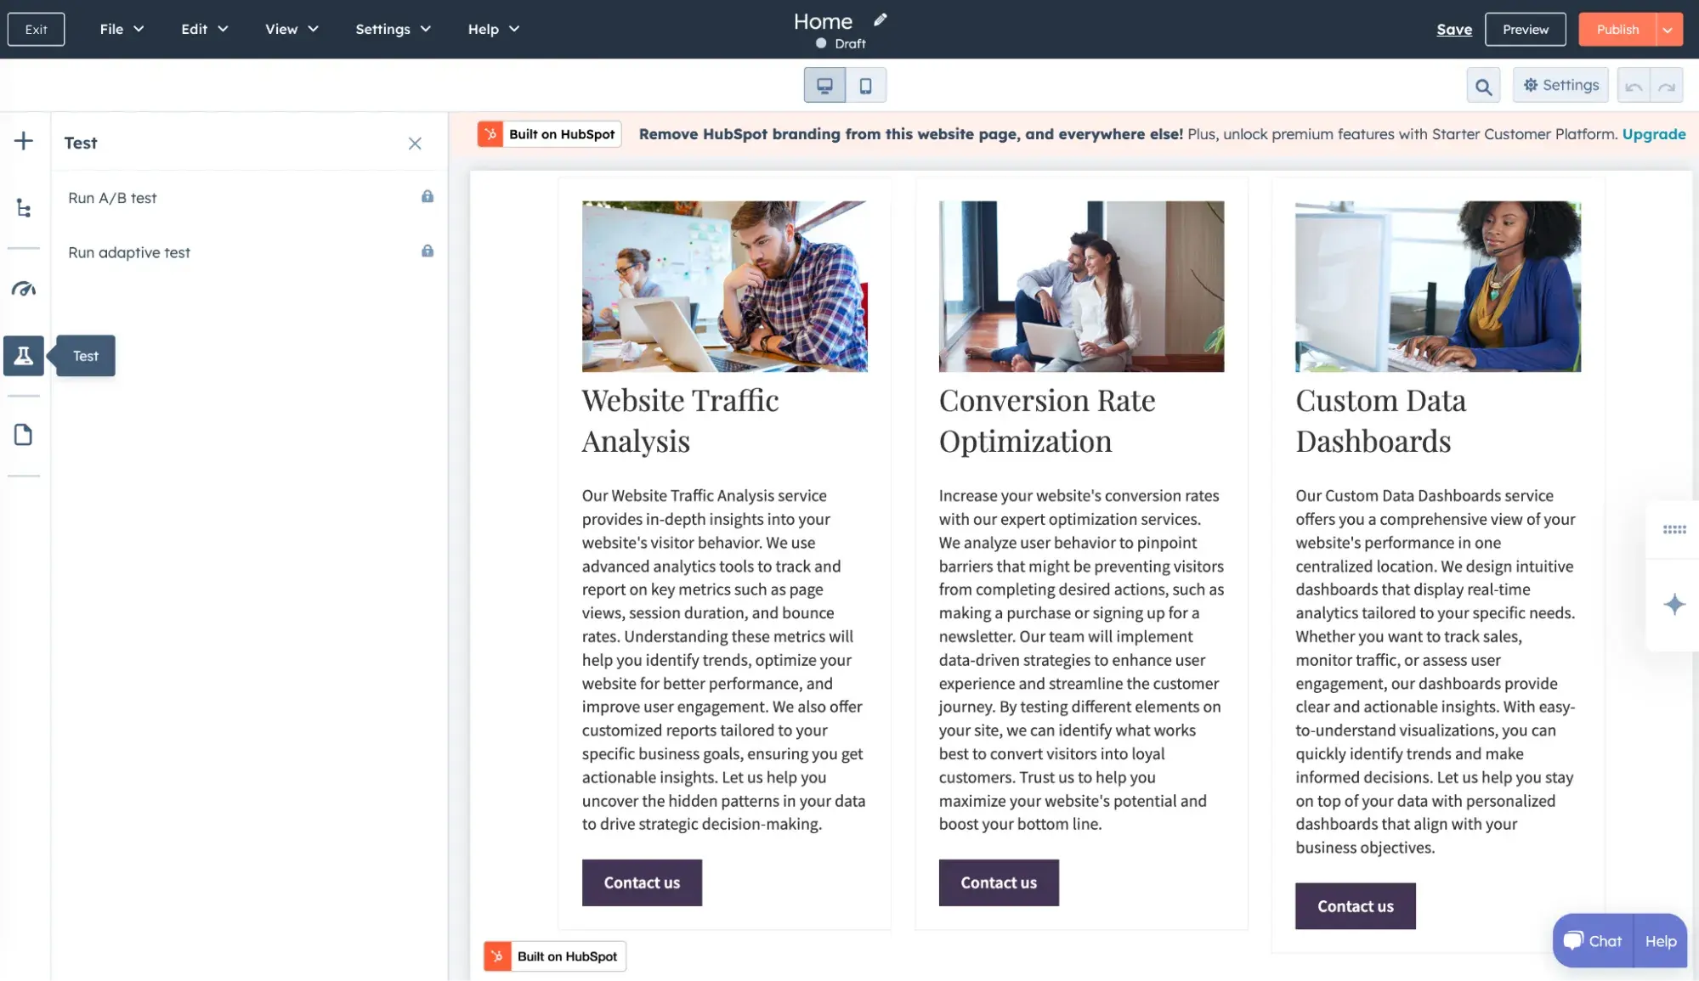Click the undo arrow button
This screenshot has width=1699, height=981.
coord(1633,86)
